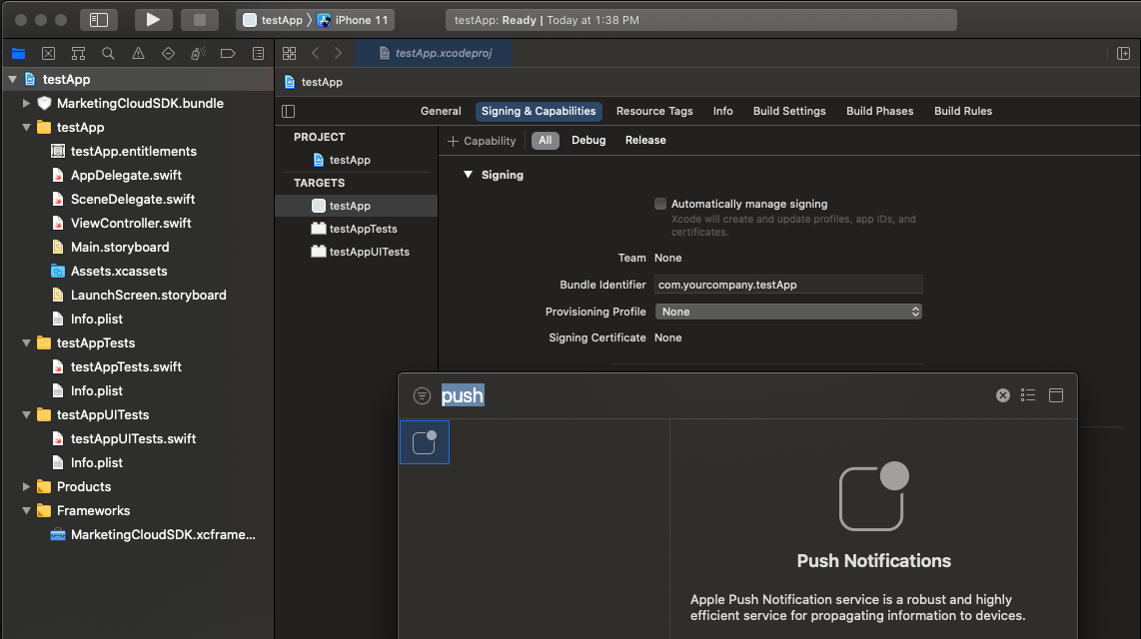
Task: Open the Project navigator folder icon
Action: tap(18, 53)
